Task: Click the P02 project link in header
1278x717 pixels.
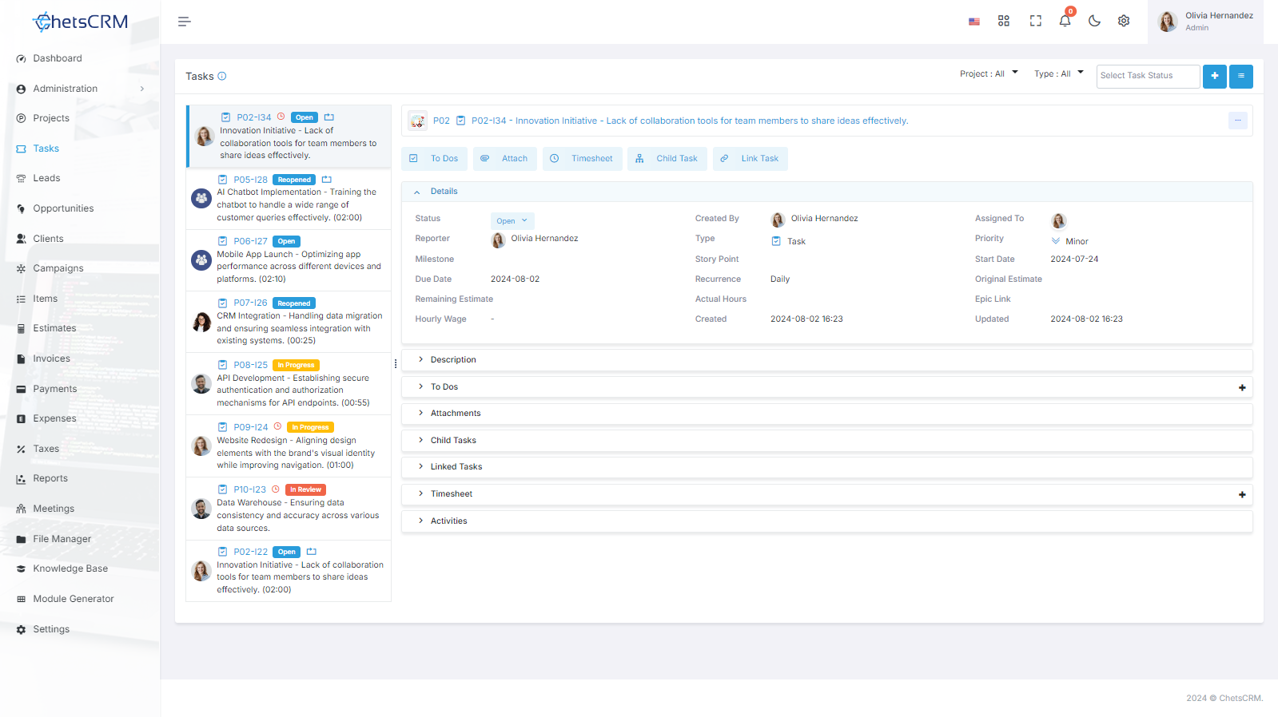Action: pyautogui.click(x=441, y=121)
